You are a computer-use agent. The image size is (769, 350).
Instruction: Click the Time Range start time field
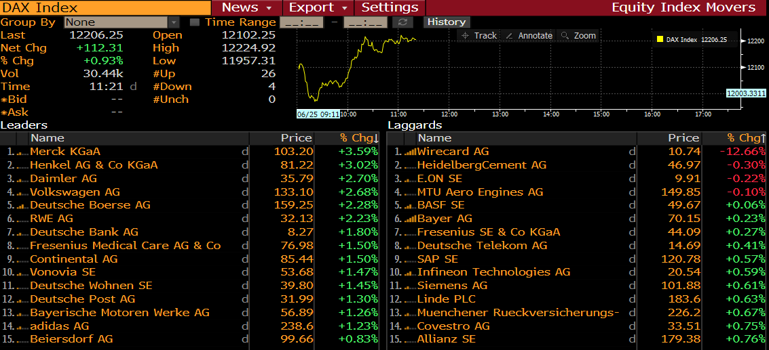[x=301, y=22]
